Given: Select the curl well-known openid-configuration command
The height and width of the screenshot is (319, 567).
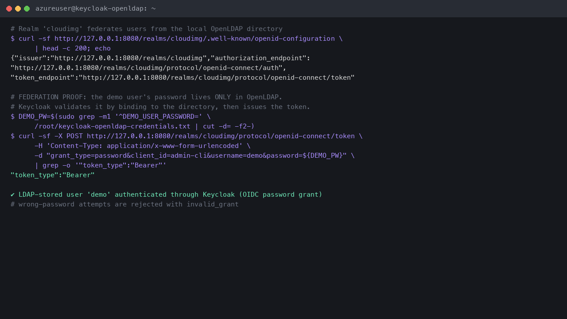Looking at the screenshot, I should coord(177,39).
